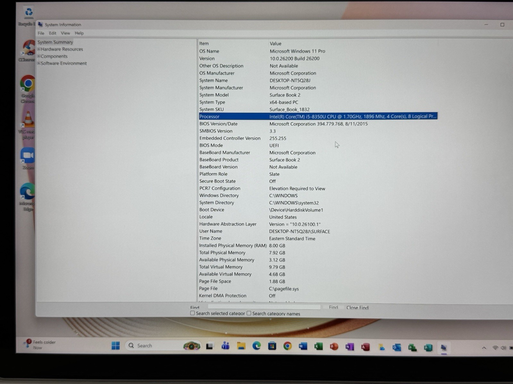Expand the Hardware Resources tree node
Screen dimensions: 513x384
39,49
